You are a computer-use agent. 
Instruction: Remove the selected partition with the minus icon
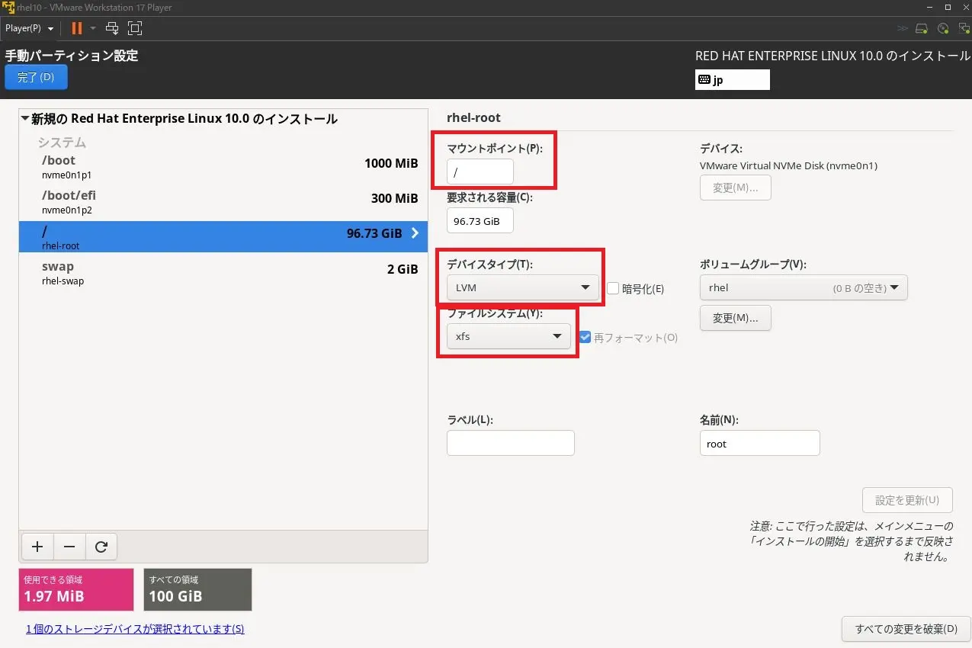click(x=69, y=547)
